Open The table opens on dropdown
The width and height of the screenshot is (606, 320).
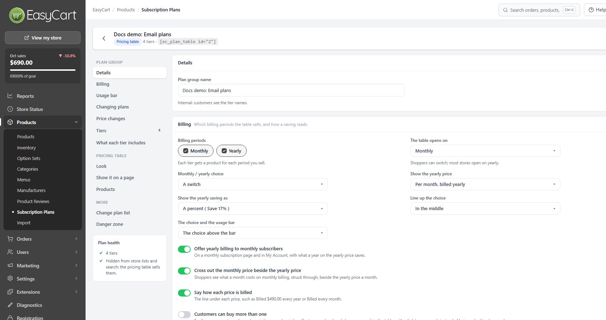pyautogui.click(x=485, y=151)
